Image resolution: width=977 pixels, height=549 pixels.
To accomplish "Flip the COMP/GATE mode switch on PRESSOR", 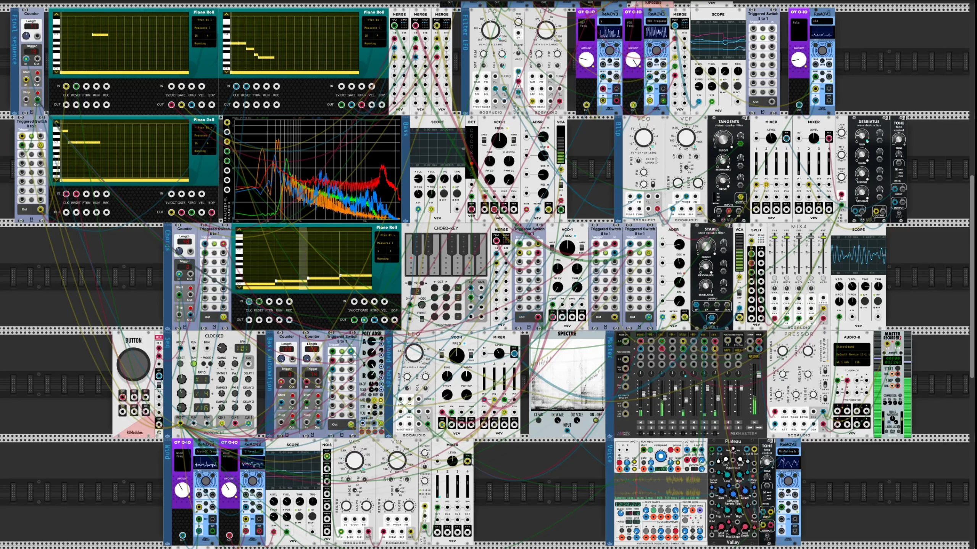I will click(x=825, y=370).
